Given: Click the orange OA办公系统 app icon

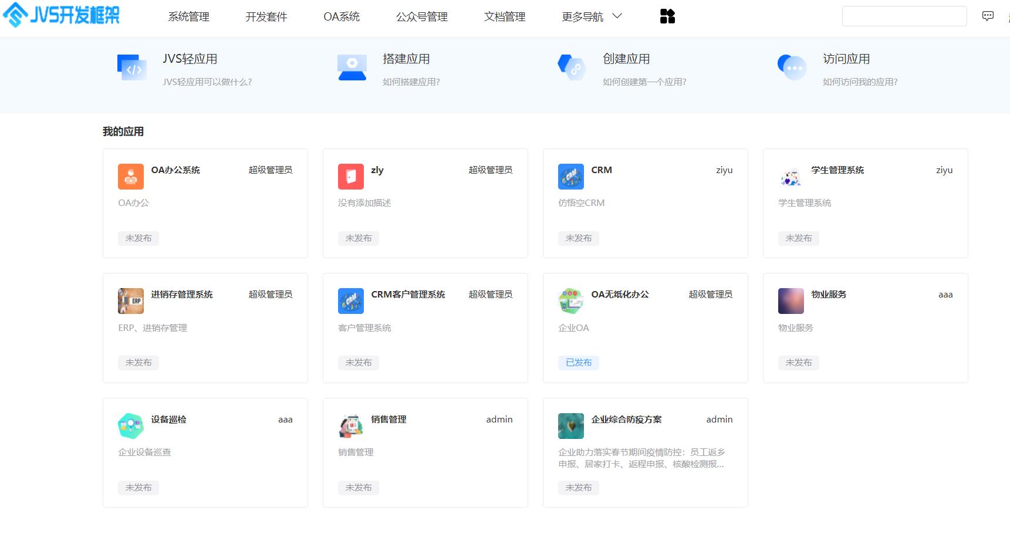Looking at the screenshot, I should [x=131, y=177].
